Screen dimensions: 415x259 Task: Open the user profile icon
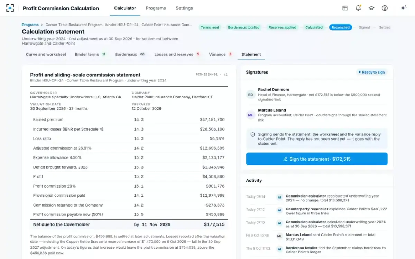tap(385, 8)
